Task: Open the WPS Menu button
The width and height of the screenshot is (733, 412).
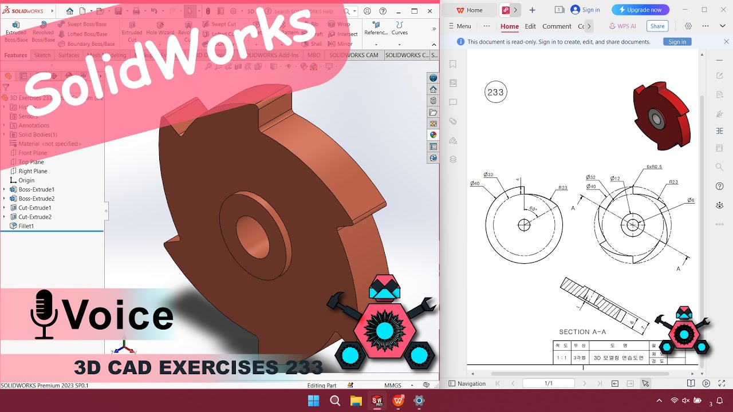Action: 459,26
